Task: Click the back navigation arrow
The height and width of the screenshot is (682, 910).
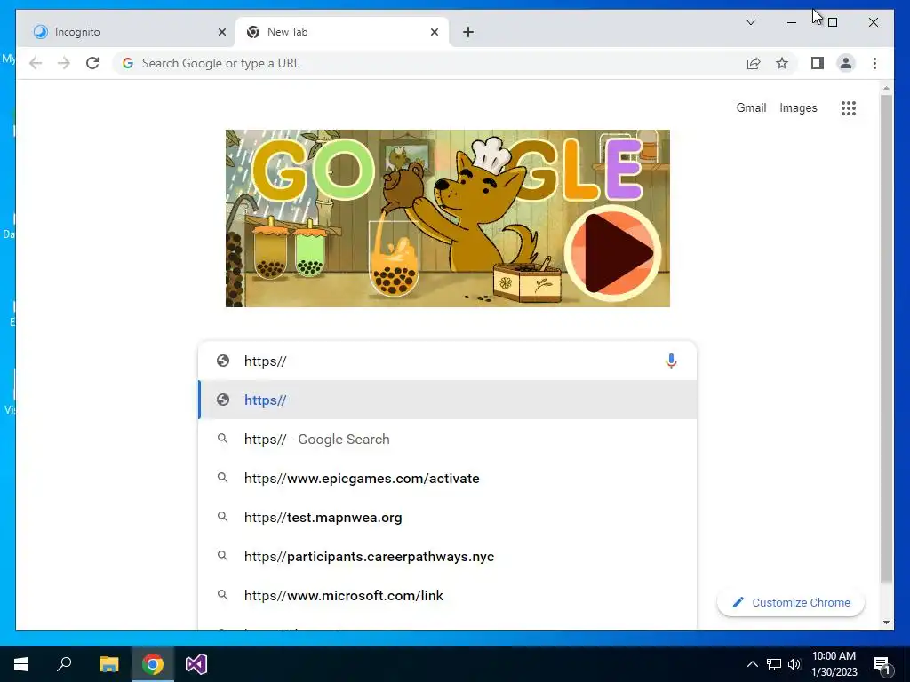Action: 36,63
